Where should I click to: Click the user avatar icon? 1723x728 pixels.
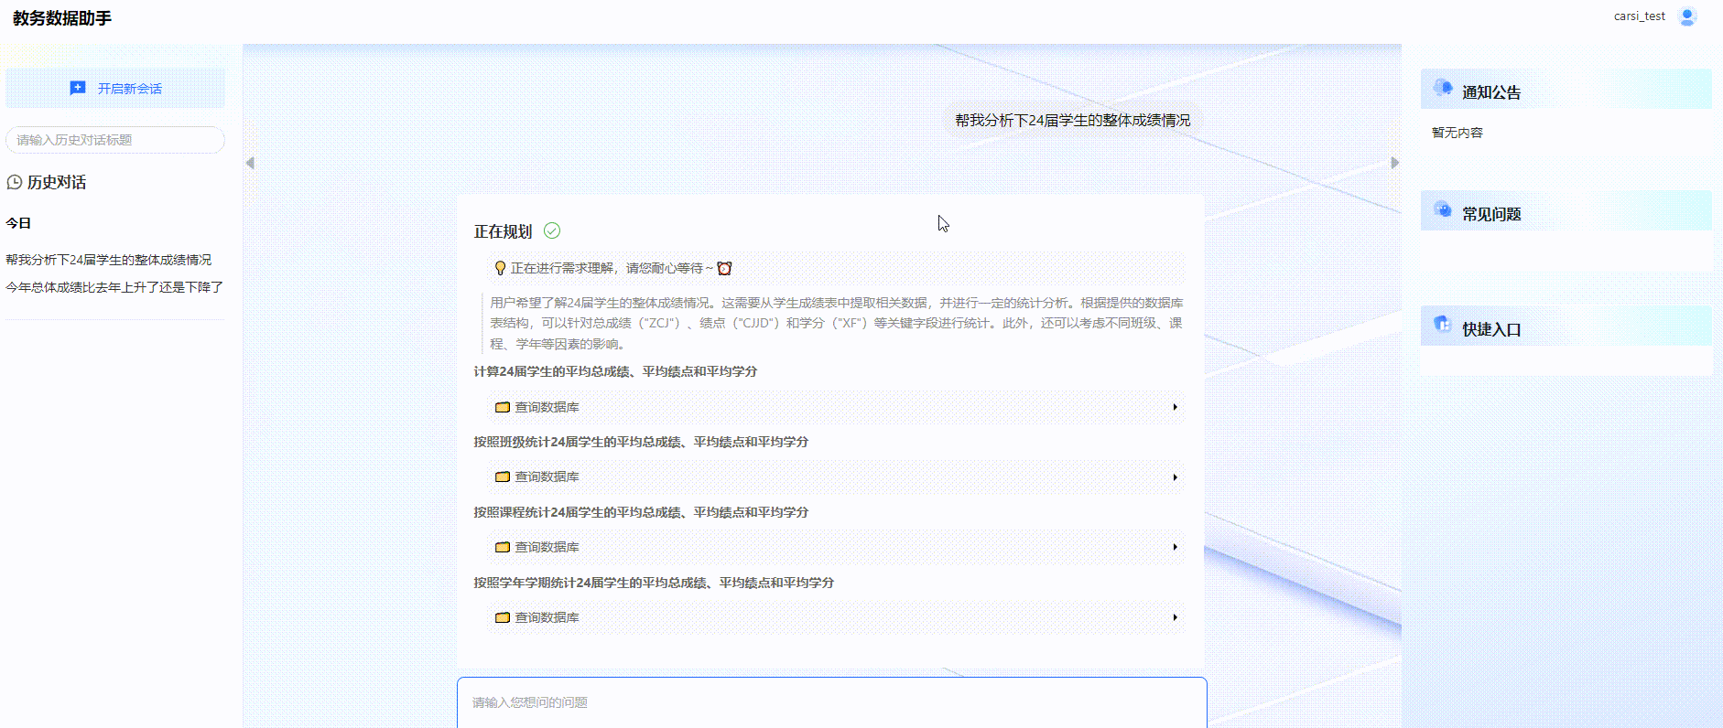coord(1686,16)
